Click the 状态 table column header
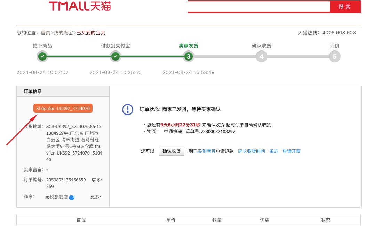Image resolution: width=373 pixels, height=229 pixels. coord(325,220)
